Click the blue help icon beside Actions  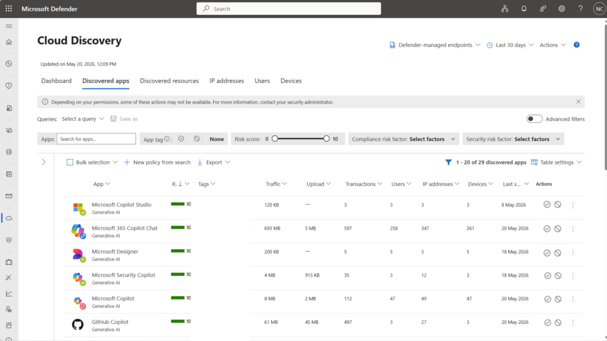coord(576,45)
